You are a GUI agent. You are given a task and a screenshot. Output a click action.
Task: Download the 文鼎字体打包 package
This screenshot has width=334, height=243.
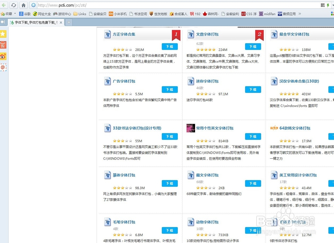253,47
